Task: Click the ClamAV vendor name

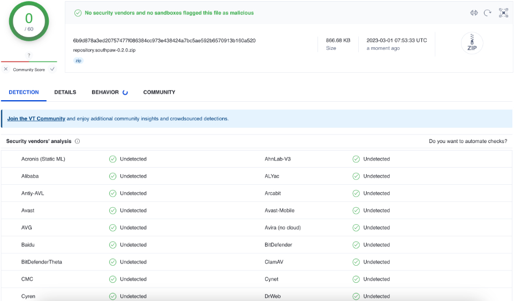Action: 274,262
